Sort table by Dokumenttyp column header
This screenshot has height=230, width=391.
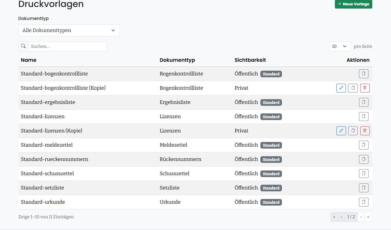(x=177, y=60)
